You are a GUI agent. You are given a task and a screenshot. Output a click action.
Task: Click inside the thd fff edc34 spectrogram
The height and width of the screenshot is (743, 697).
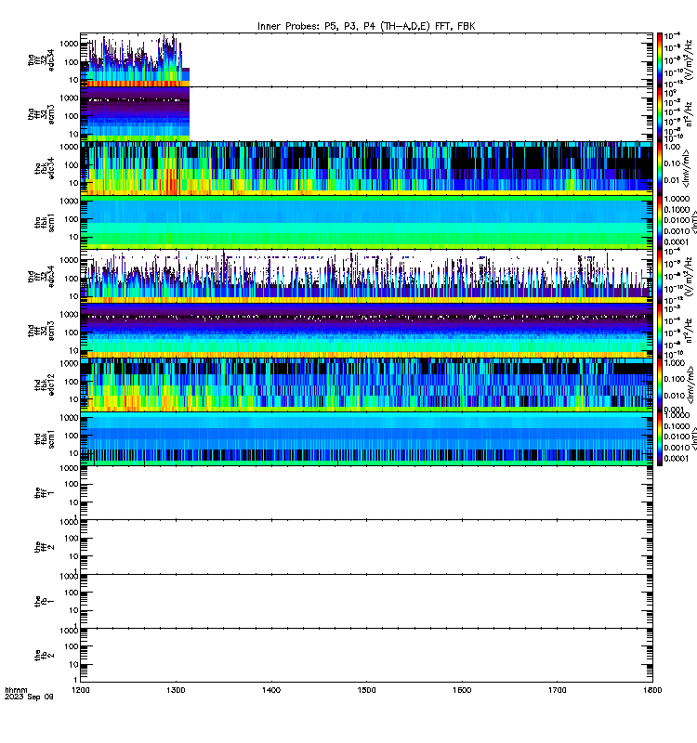tap(366, 276)
